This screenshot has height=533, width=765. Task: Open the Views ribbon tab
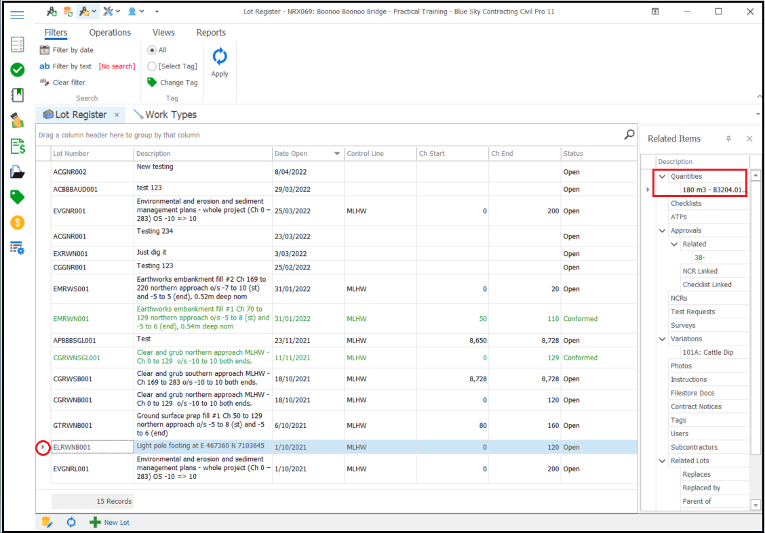[163, 33]
